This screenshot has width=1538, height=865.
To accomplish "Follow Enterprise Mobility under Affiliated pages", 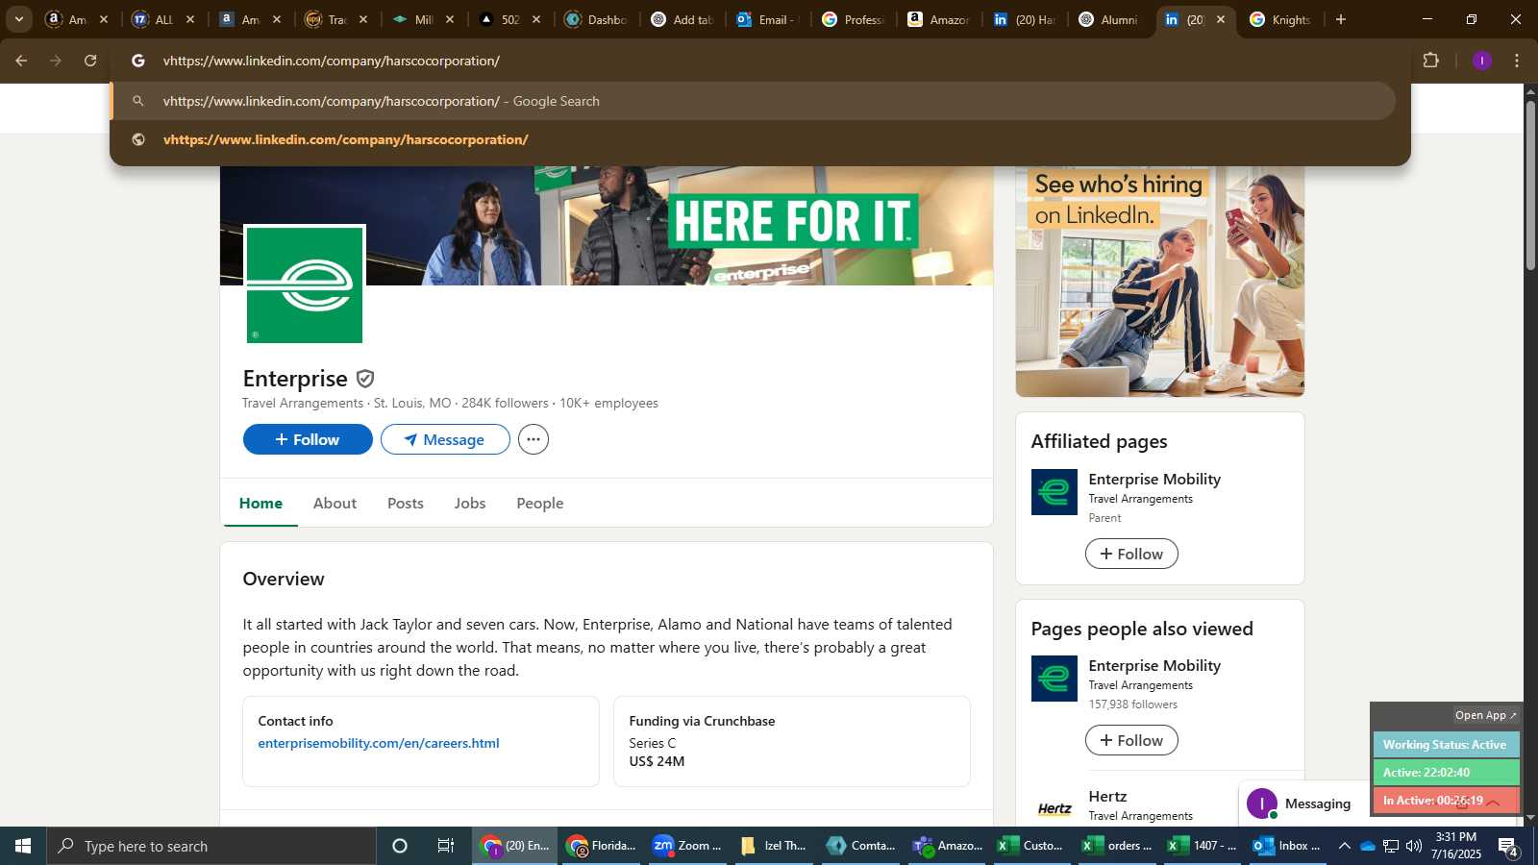I will tap(1131, 554).
